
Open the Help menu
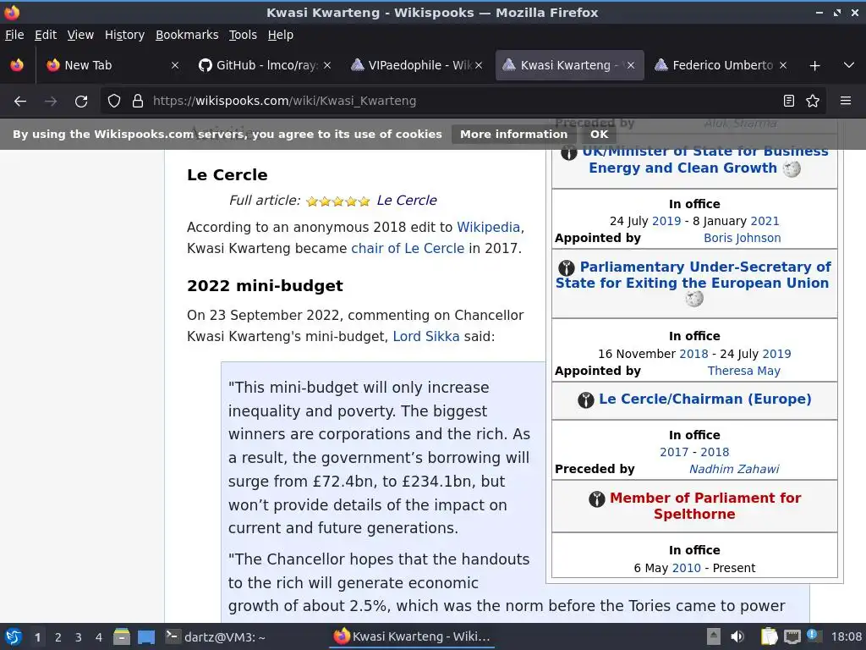pos(281,35)
